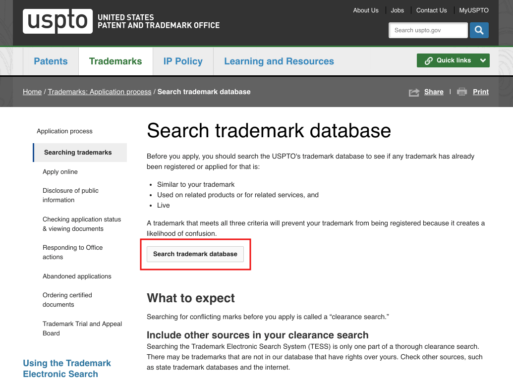
Task: Open Abandoned applications sidebar link
Action: pyautogui.click(x=77, y=276)
